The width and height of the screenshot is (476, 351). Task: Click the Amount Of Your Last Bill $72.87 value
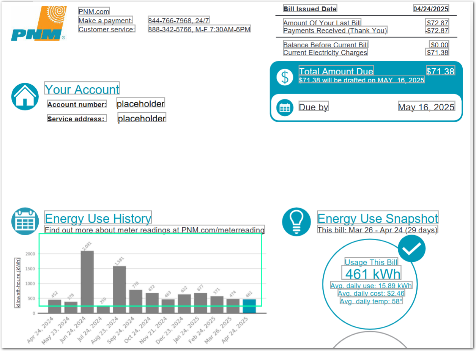click(x=437, y=23)
